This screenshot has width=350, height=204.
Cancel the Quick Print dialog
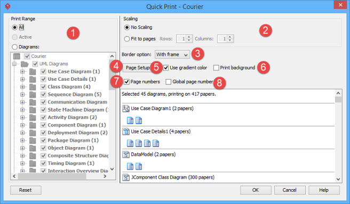pyautogui.click(x=290, y=190)
